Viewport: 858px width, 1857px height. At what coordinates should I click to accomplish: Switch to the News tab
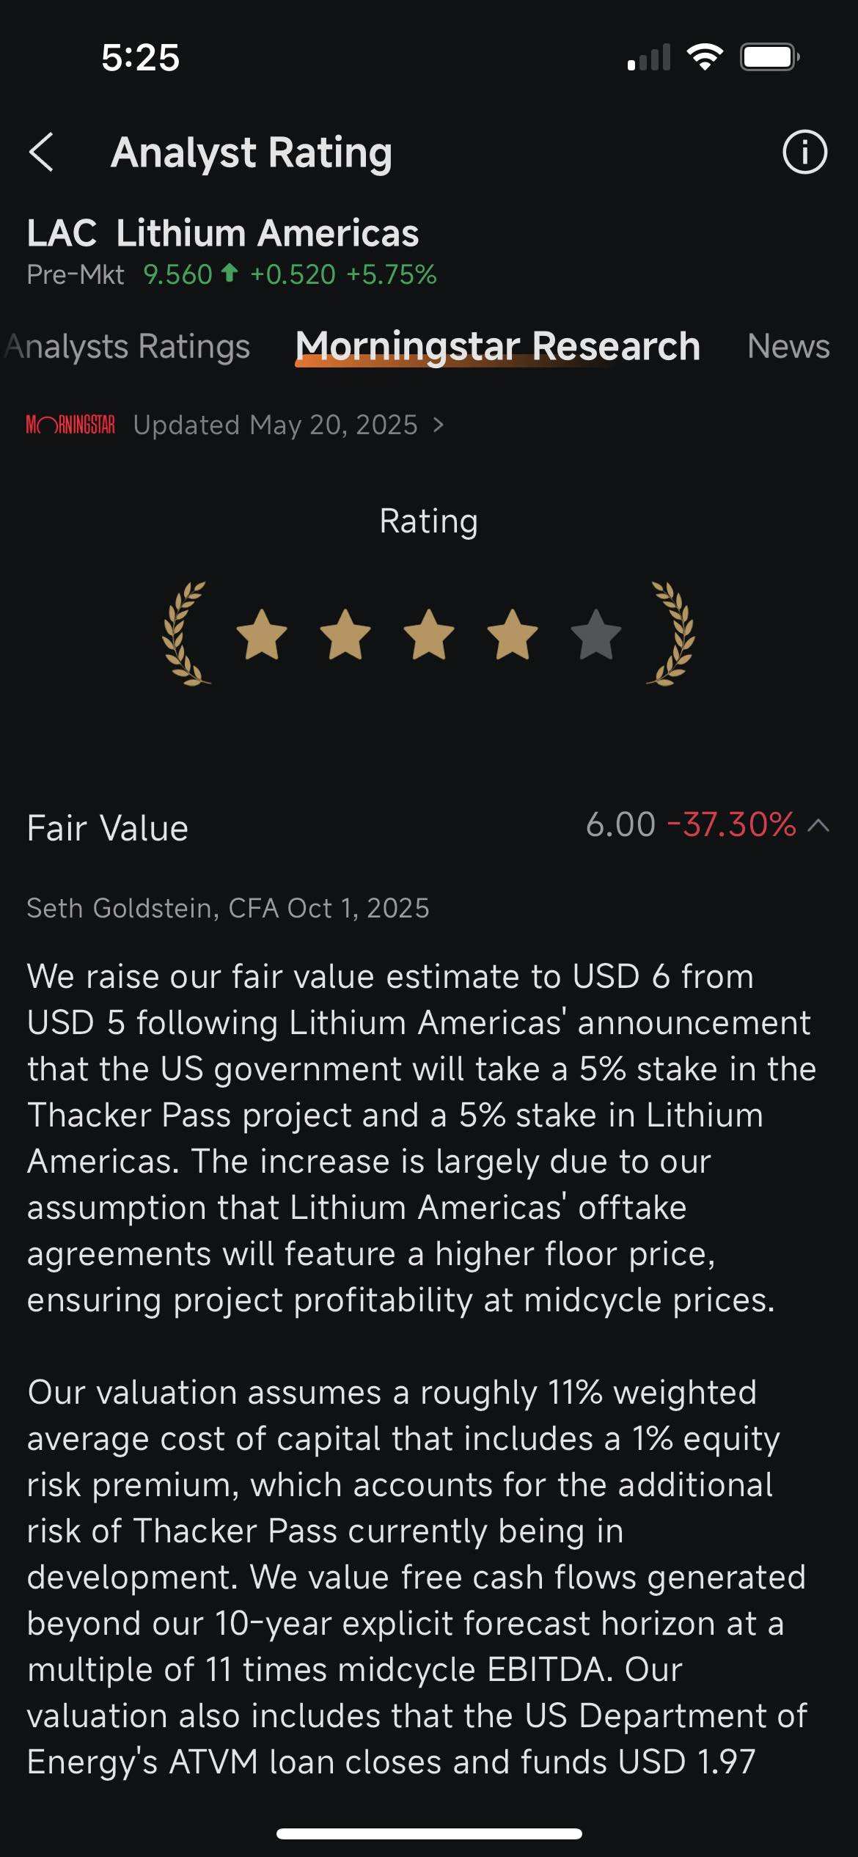(788, 346)
